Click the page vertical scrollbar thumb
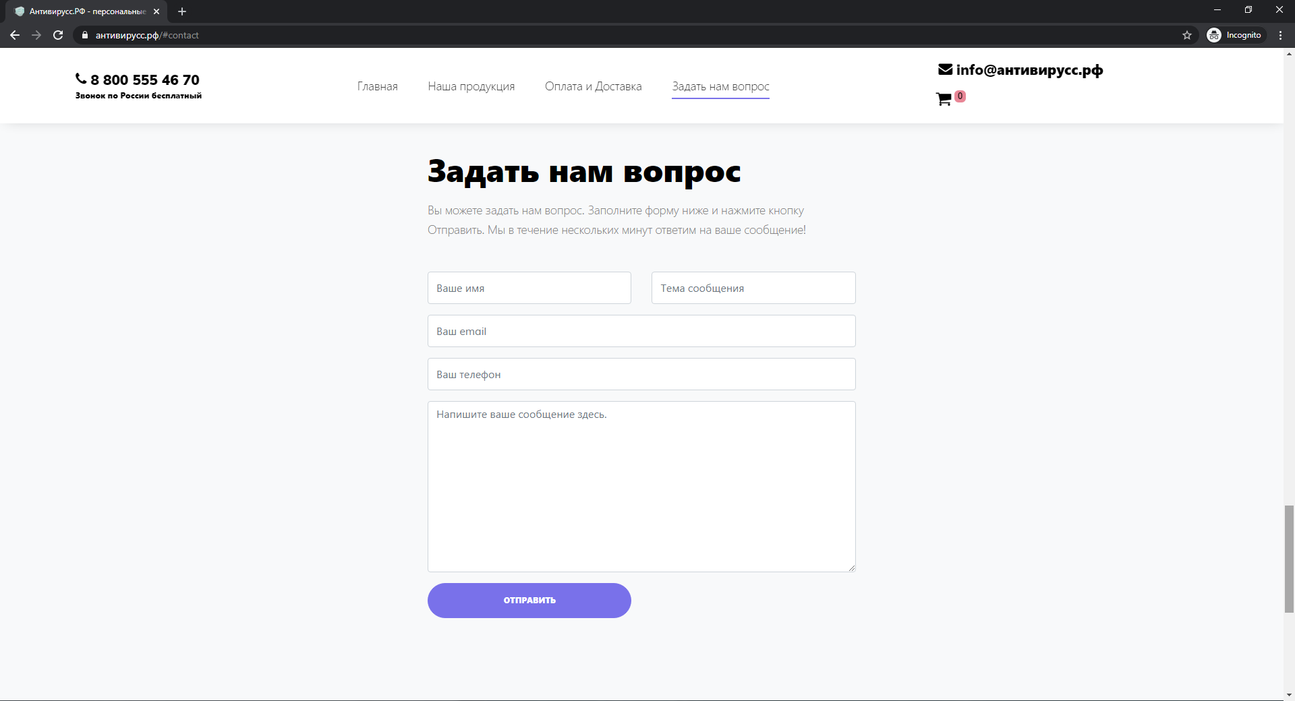Image resolution: width=1295 pixels, height=701 pixels. click(x=1289, y=558)
